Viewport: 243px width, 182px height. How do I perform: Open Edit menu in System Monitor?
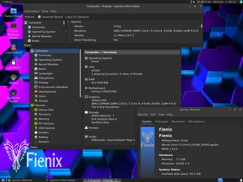click(153, 114)
